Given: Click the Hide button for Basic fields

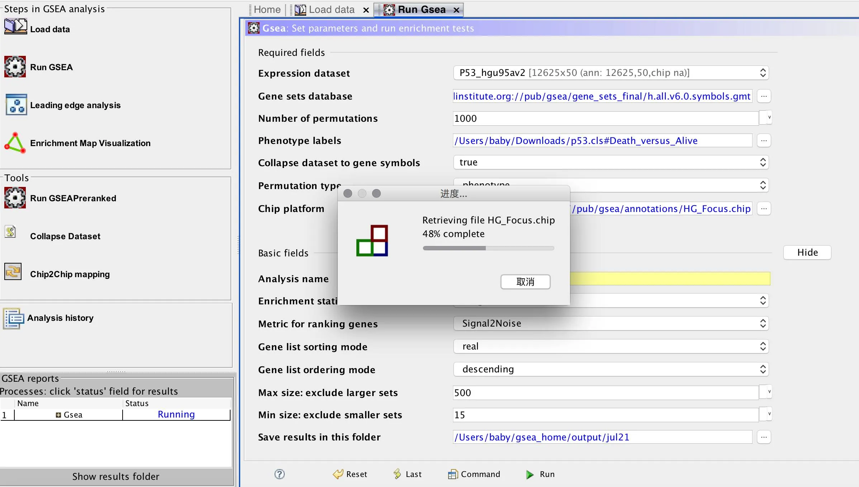Looking at the screenshot, I should click(807, 252).
